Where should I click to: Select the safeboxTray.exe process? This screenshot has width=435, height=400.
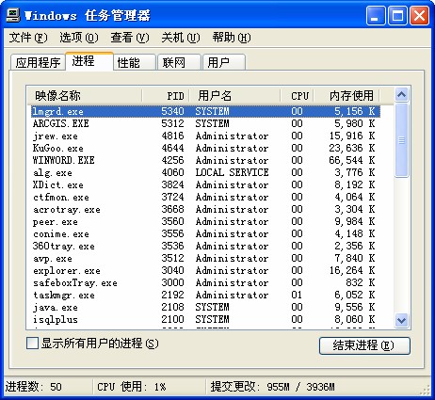(x=205, y=282)
